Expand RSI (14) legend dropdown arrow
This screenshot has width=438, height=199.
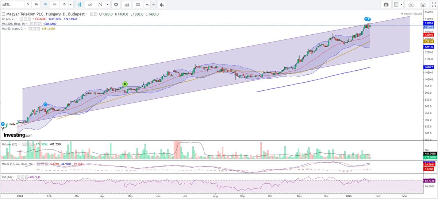pos(14,177)
